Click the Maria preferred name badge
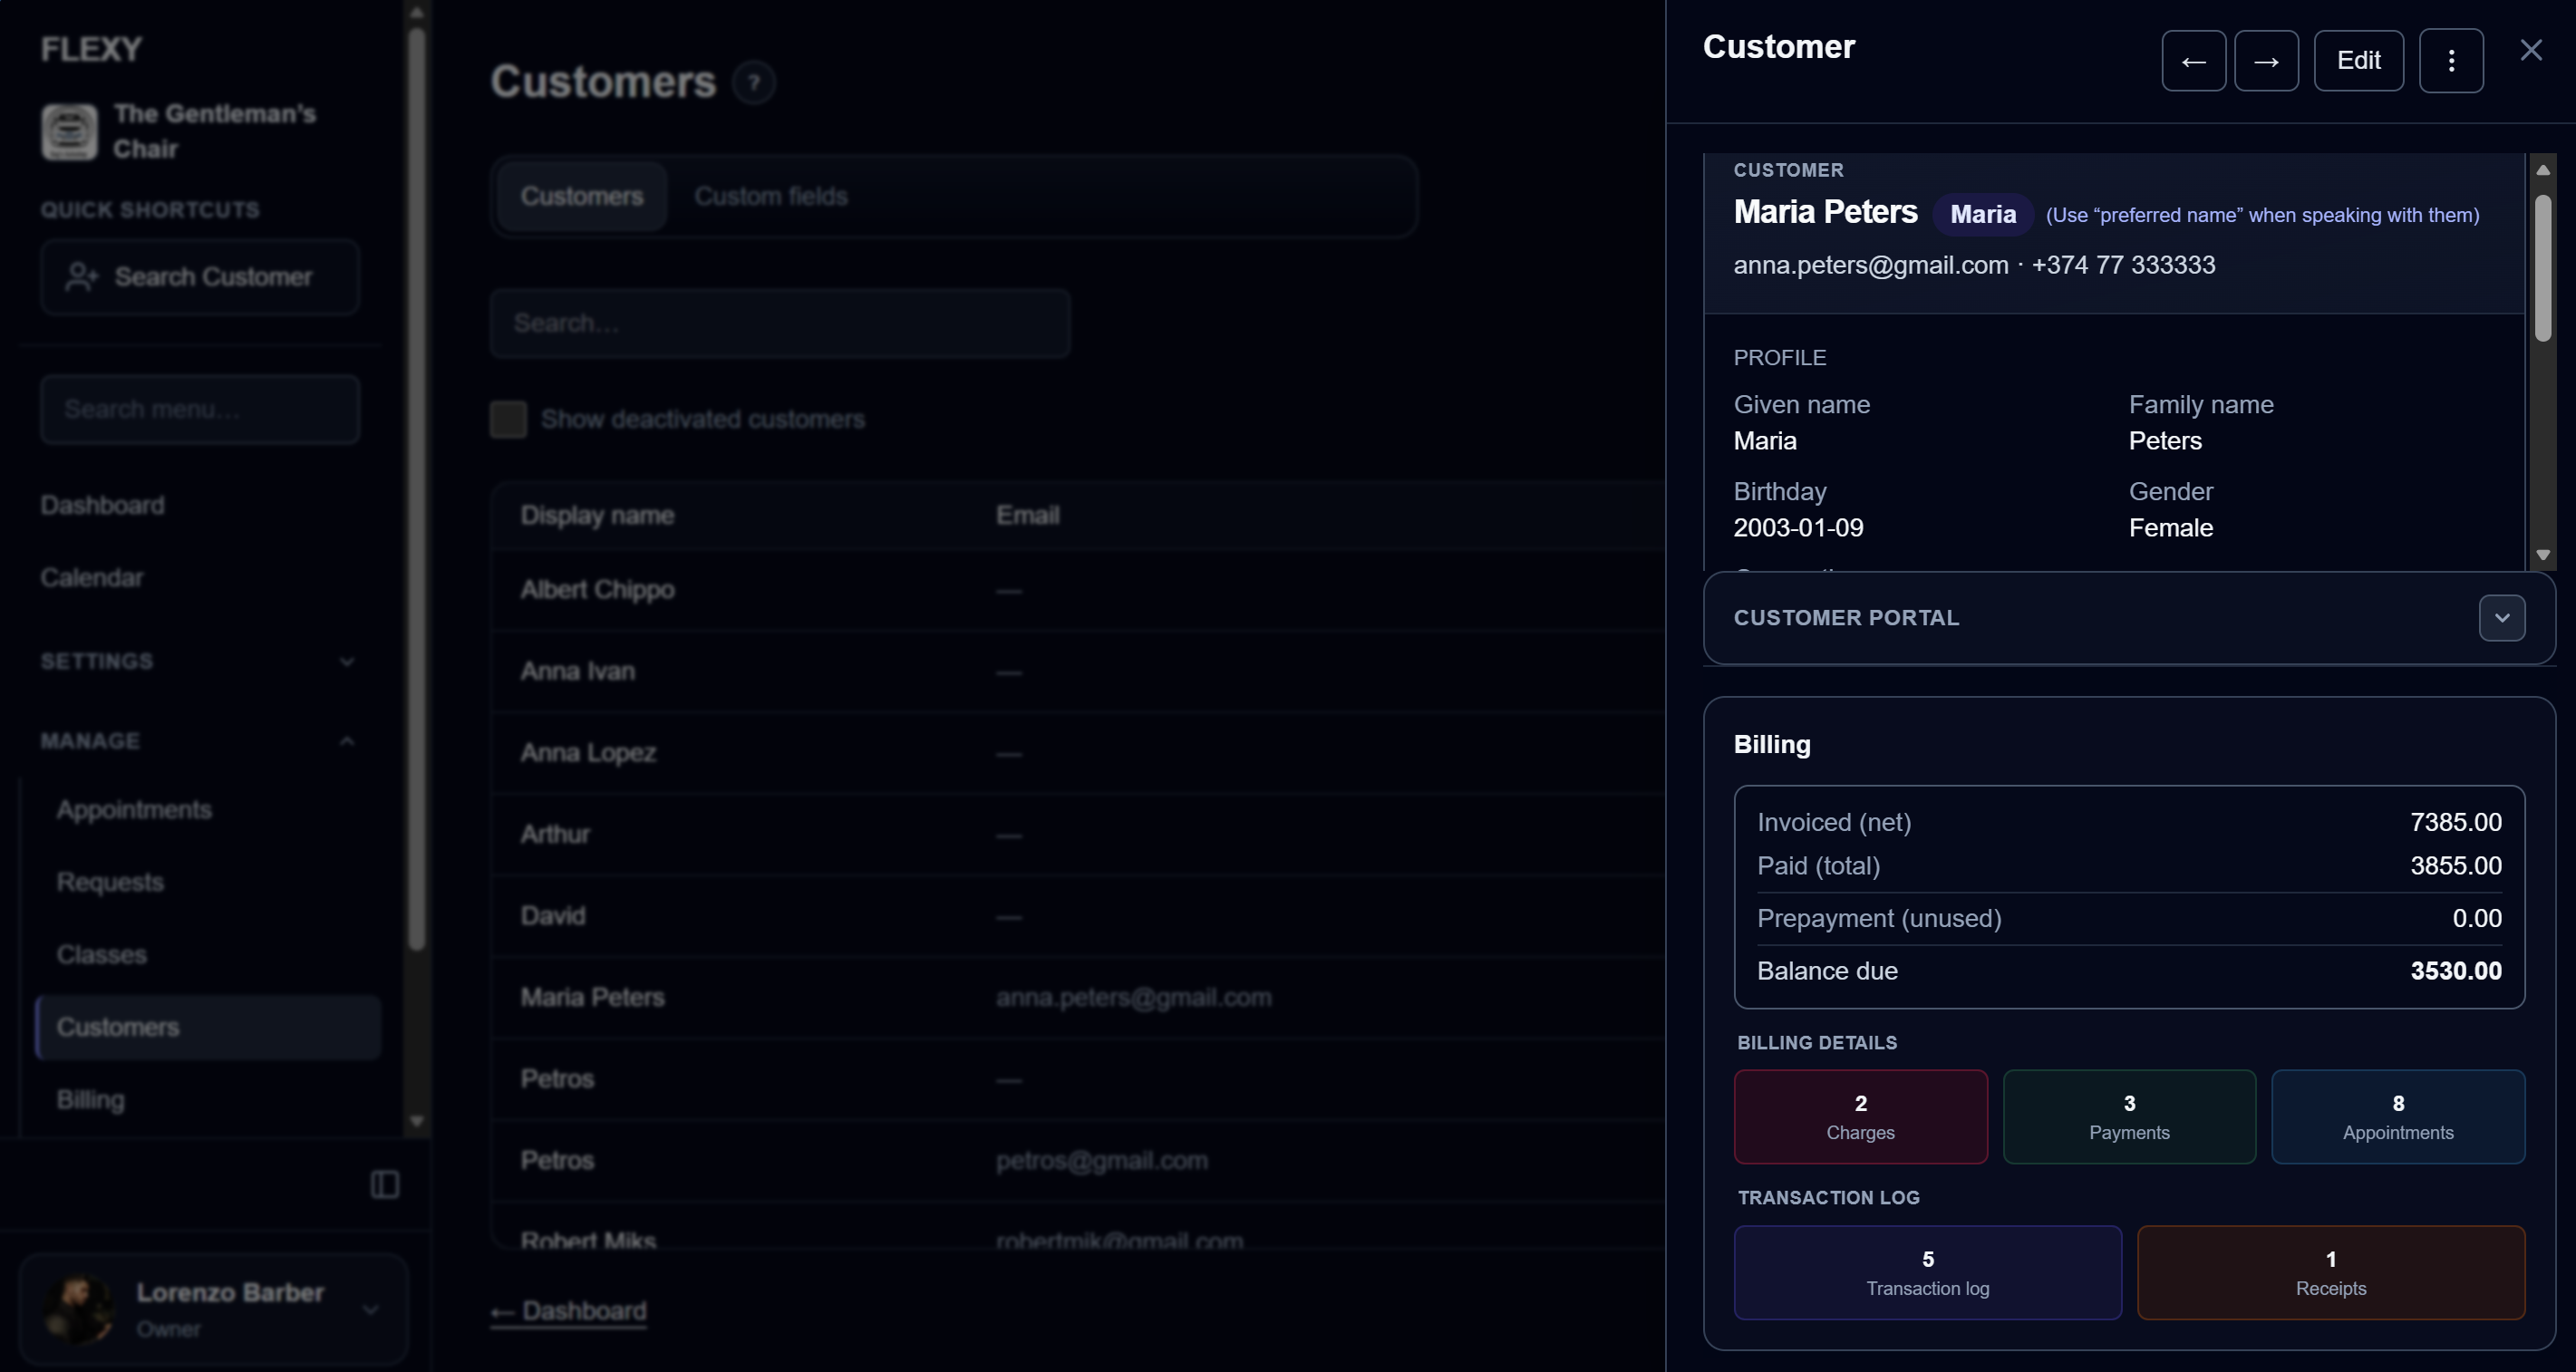 [1982, 215]
